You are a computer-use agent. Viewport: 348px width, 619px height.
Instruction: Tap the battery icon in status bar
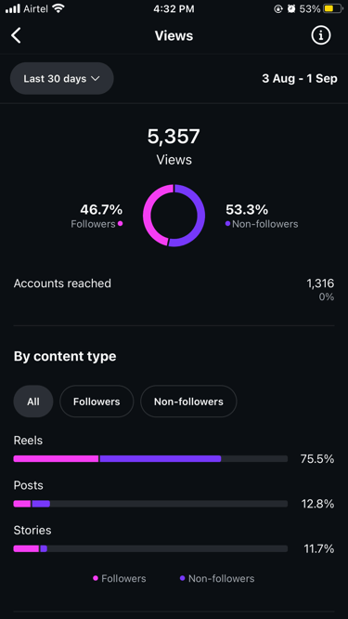333,8
